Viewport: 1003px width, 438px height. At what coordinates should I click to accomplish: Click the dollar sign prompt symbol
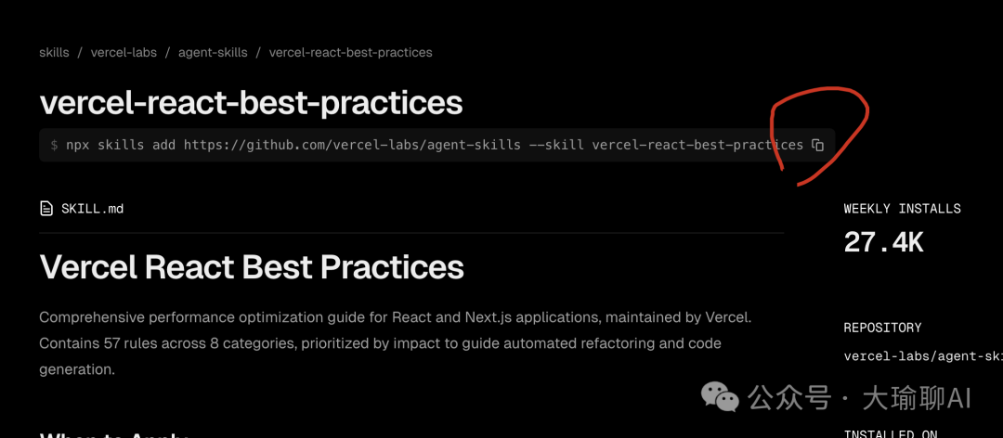click(54, 146)
